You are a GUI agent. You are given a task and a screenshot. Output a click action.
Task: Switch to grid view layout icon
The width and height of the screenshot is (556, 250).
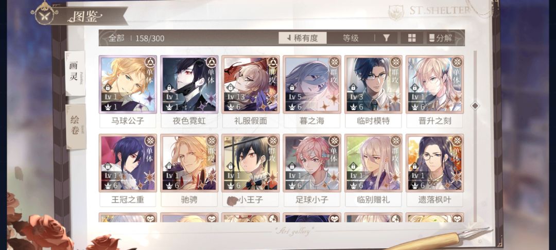412,38
